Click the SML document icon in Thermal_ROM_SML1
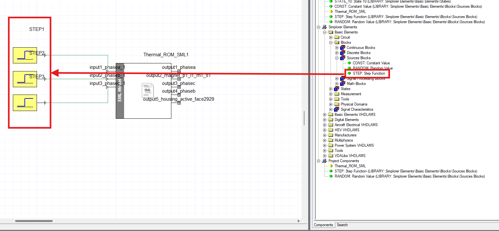Image resolution: width=499 pixels, height=231 pixels. [148, 90]
